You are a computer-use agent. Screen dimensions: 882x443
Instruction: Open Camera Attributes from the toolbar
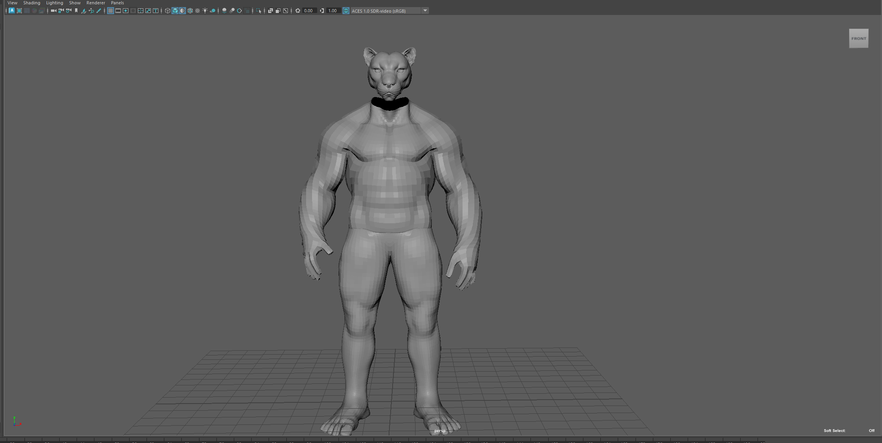pos(68,11)
